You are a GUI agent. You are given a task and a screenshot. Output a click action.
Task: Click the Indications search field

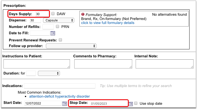pos(60,86)
